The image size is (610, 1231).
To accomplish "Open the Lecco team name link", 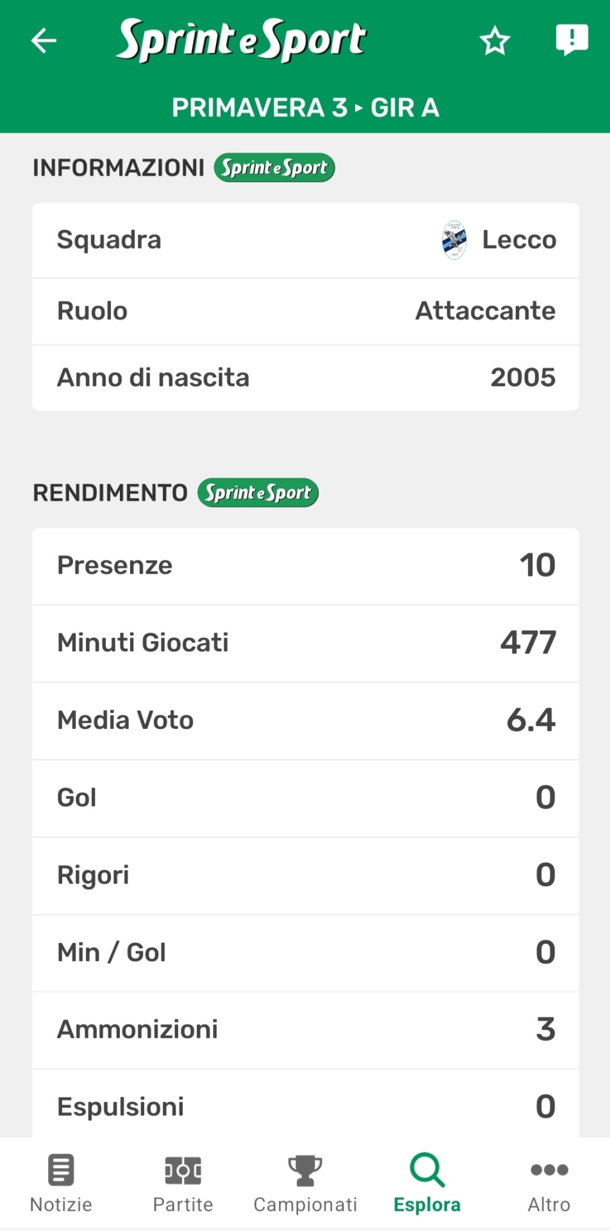I will coord(519,240).
